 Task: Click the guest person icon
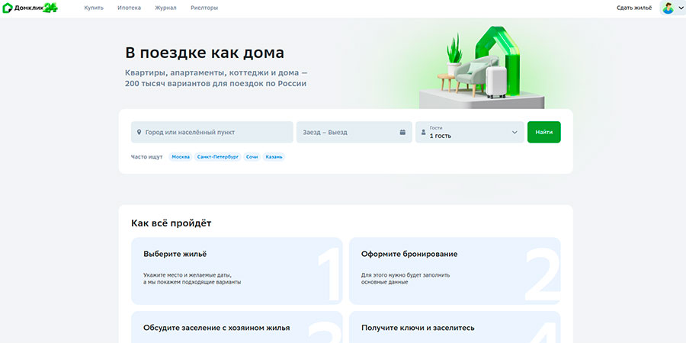click(x=423, y=132)
